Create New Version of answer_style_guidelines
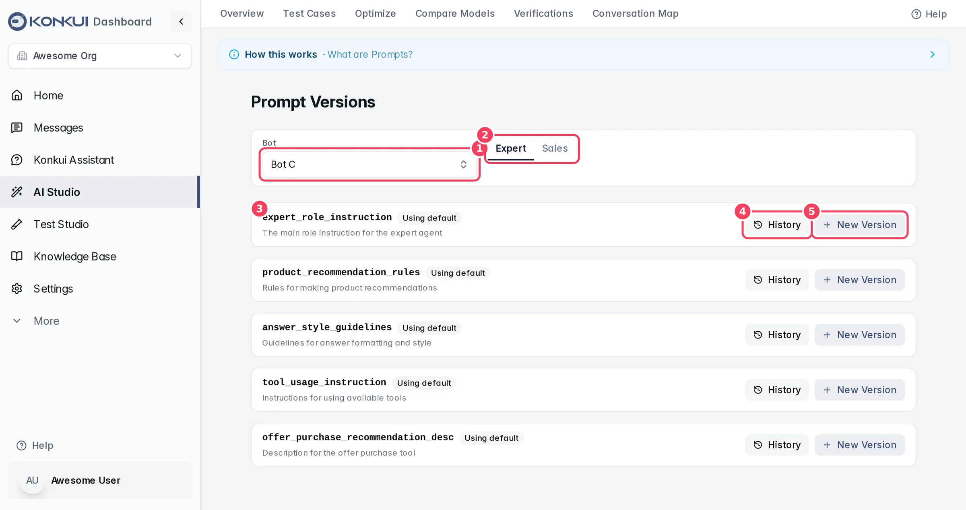 point(859,335)
